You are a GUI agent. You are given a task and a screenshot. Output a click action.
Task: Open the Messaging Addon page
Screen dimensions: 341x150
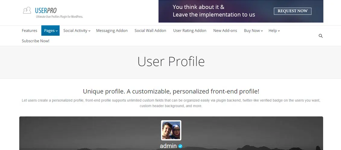[x=112, y=31]
